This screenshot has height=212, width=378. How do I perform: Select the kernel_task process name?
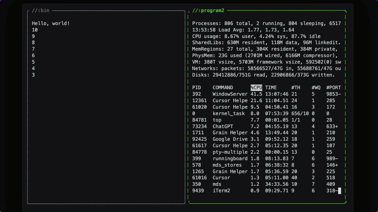(x=228, y=113)
